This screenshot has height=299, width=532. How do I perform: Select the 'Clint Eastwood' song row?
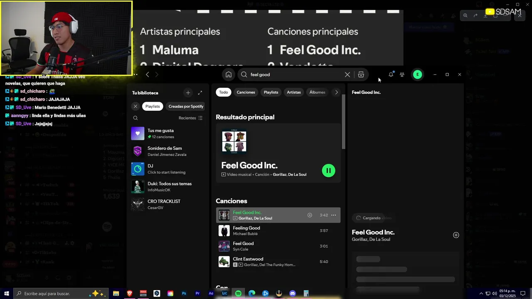point(278,262)
